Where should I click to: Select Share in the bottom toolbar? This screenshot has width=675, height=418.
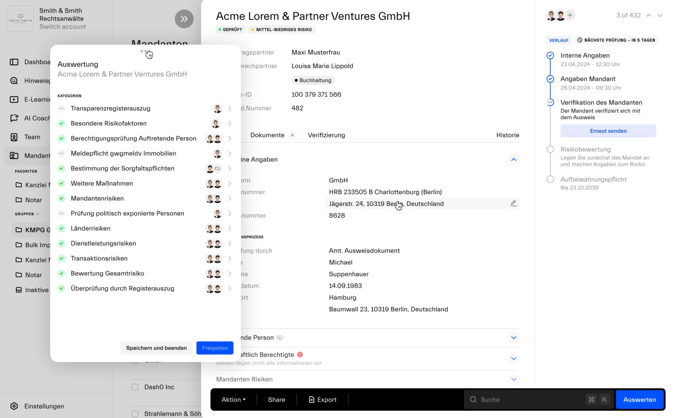pyautogui.click(x=276, y=400)
